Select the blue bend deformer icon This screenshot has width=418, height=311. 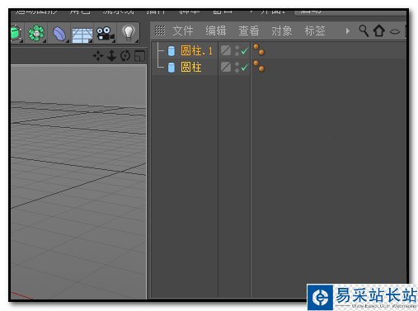(x=59, y=34)
